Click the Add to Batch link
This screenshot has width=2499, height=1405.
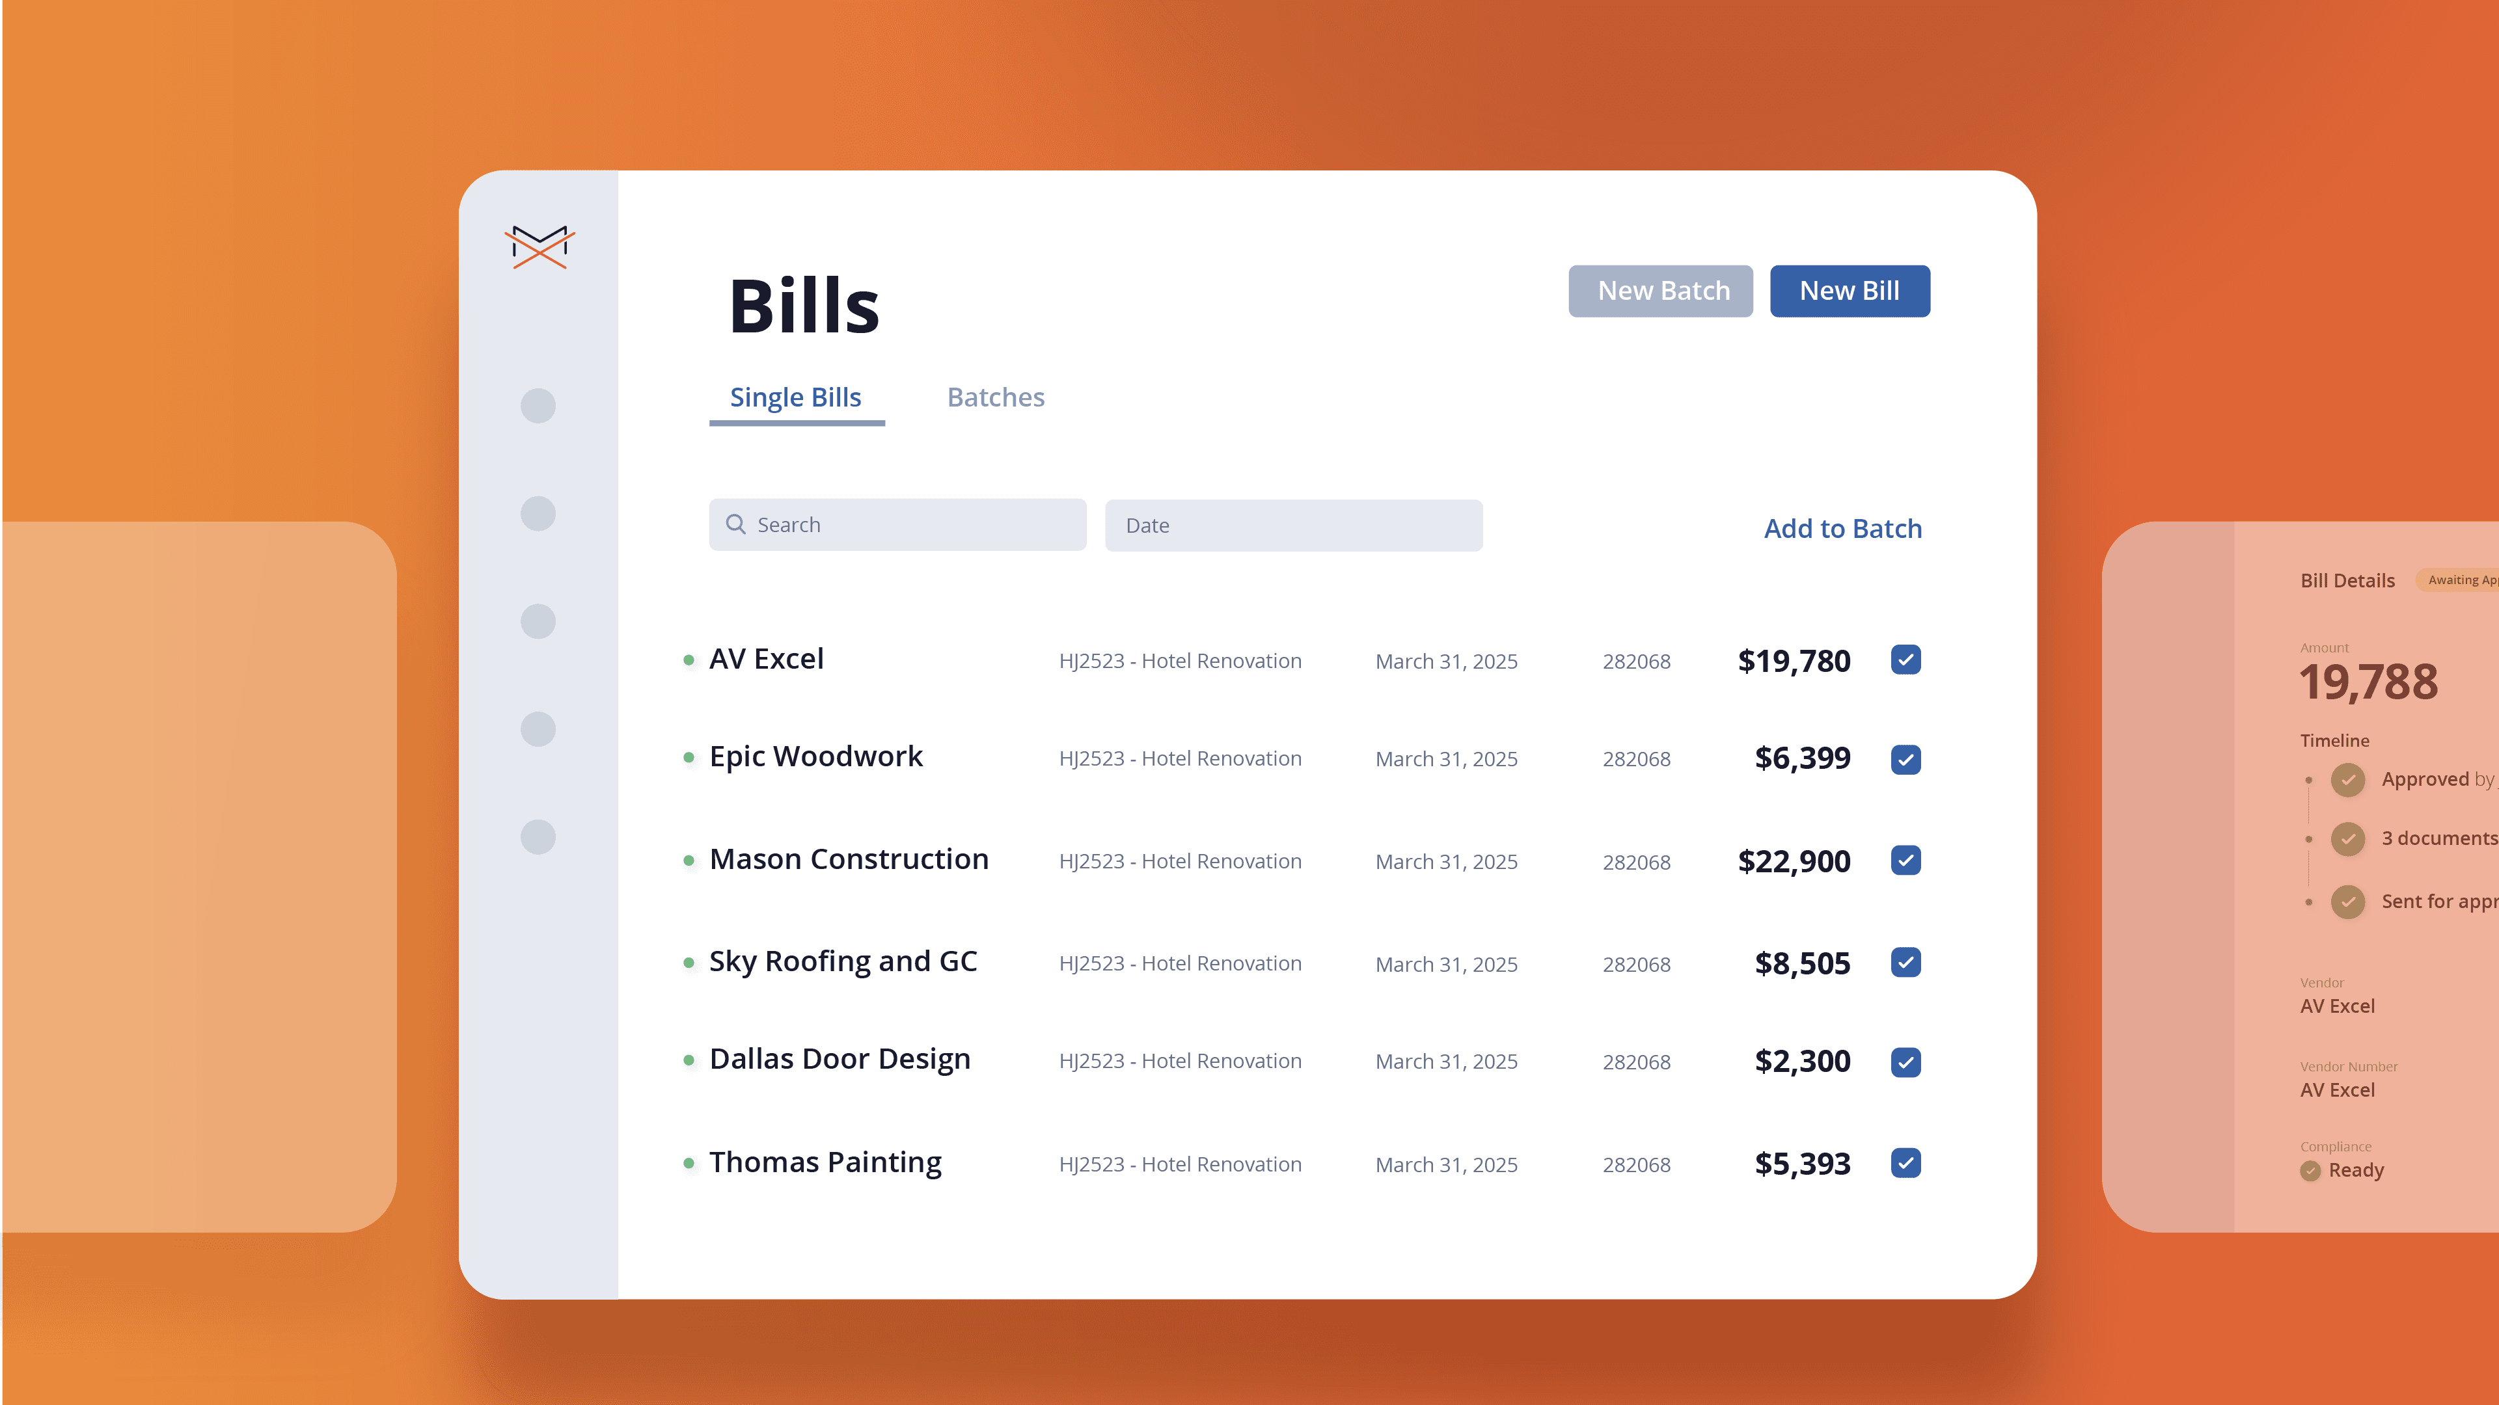click(x=1842, y=528)
